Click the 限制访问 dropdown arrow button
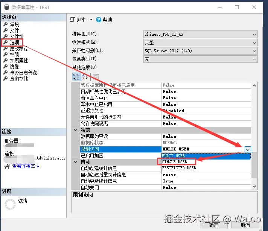This screenshot has height=231, width=268. click(248, 149)
